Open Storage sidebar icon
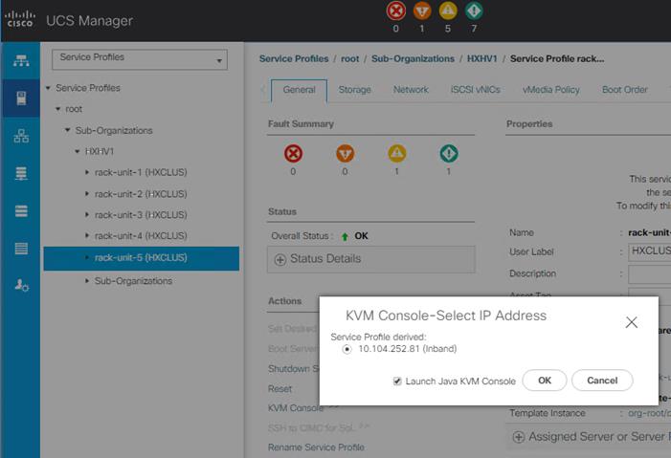 pos(21,248)
